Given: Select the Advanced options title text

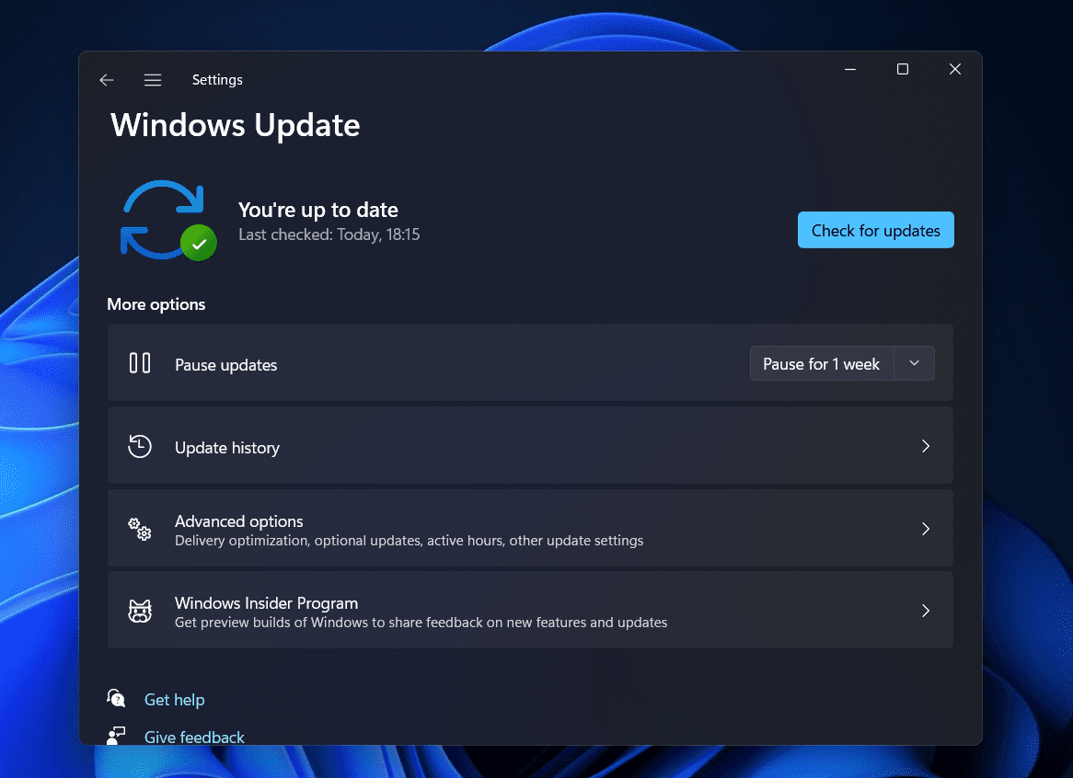Looking at the screenshot, I should click(x=239, y=521).
